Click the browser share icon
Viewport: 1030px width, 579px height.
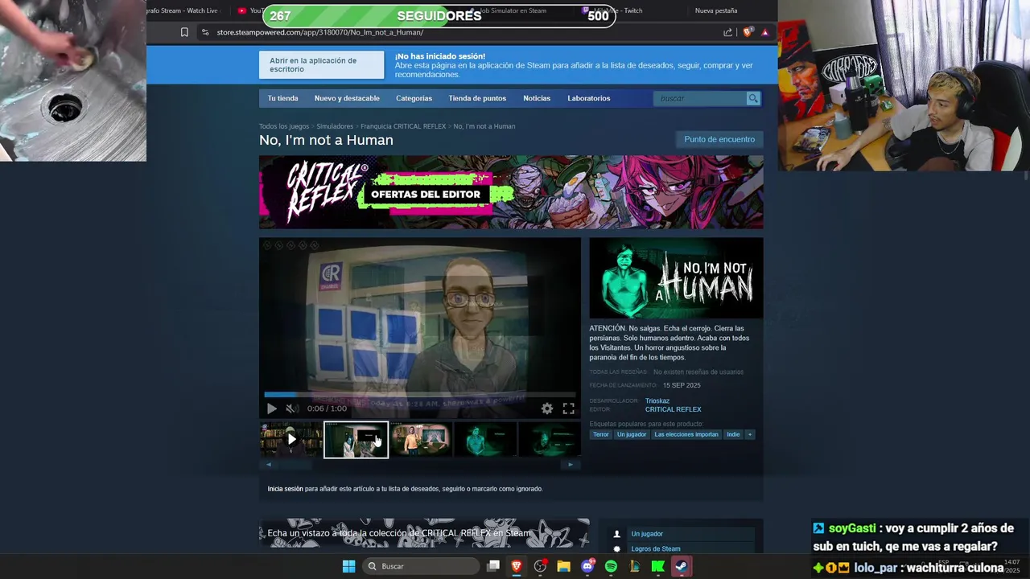(727, 32)
